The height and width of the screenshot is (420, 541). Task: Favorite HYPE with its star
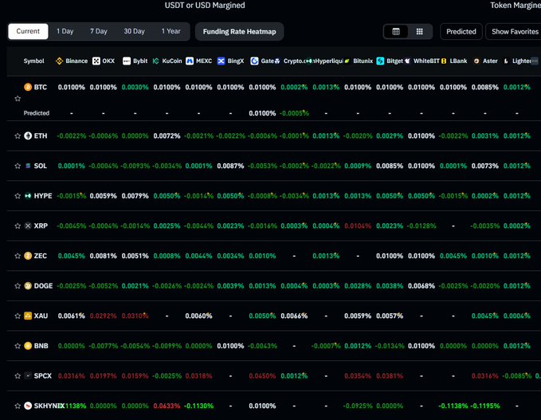[x=18, y=196]
